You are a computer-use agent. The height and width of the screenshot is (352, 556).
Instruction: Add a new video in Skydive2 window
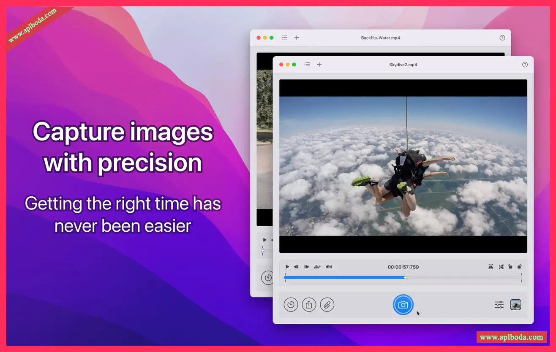pyautogui.click(x=319, y=65)
